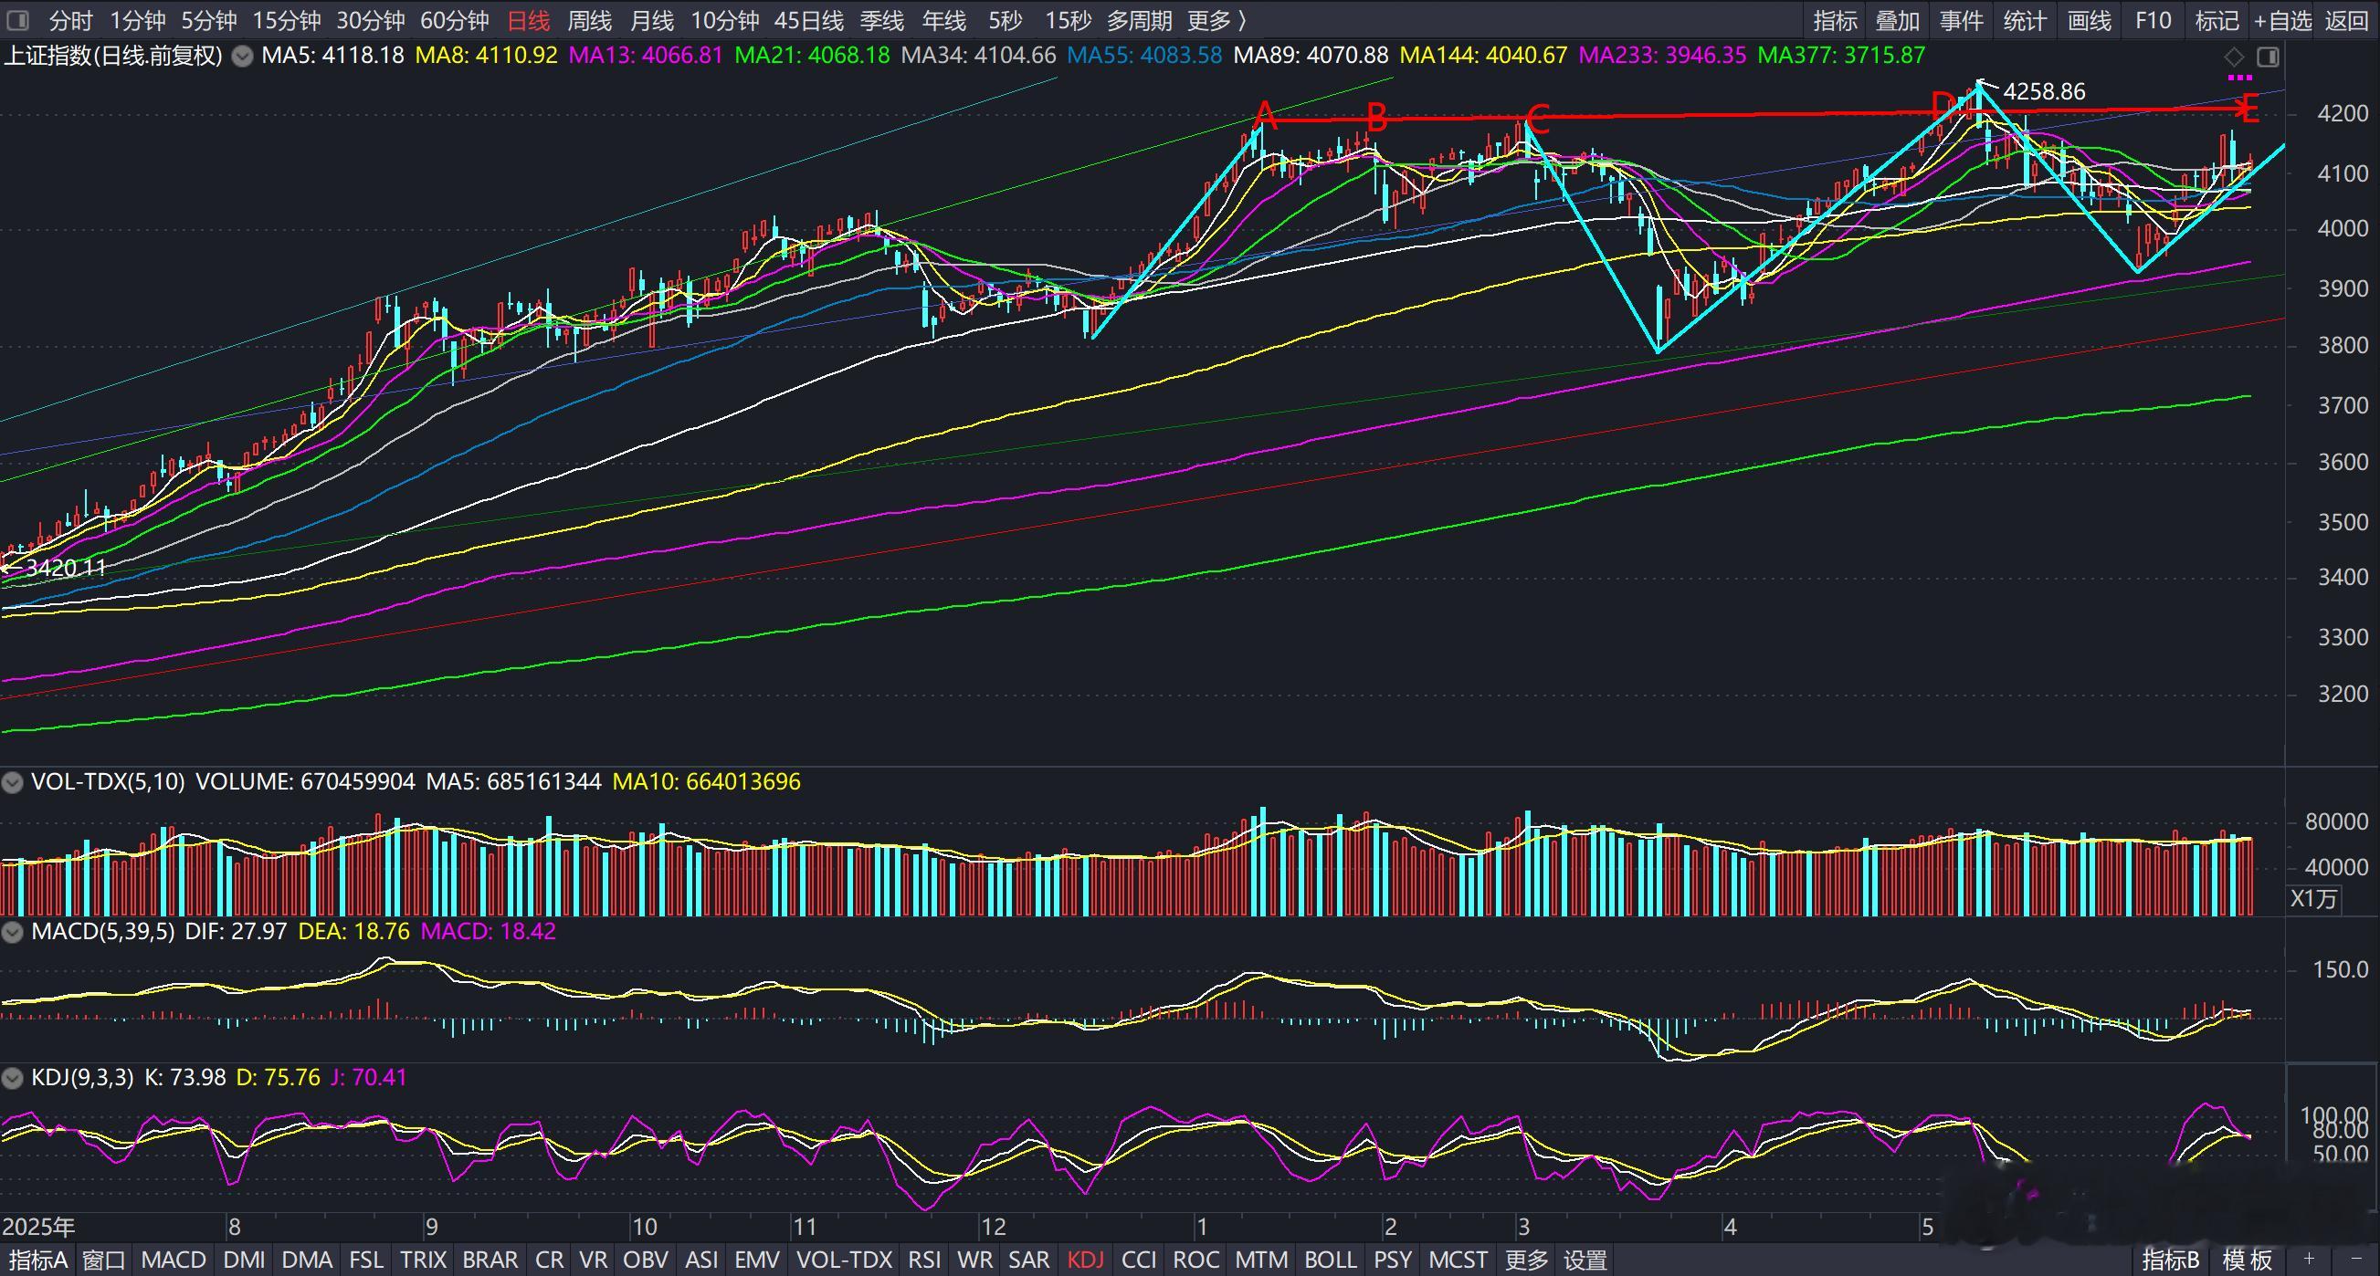This screenshot has height=1276, width=2380.
Task: Click the diamond marker icon above the chart
Action: pyautogui.click(x=2234, y=58)
